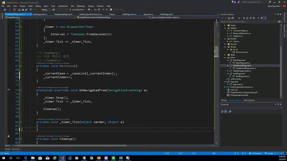Click the Save All toolbar icon

26,10
